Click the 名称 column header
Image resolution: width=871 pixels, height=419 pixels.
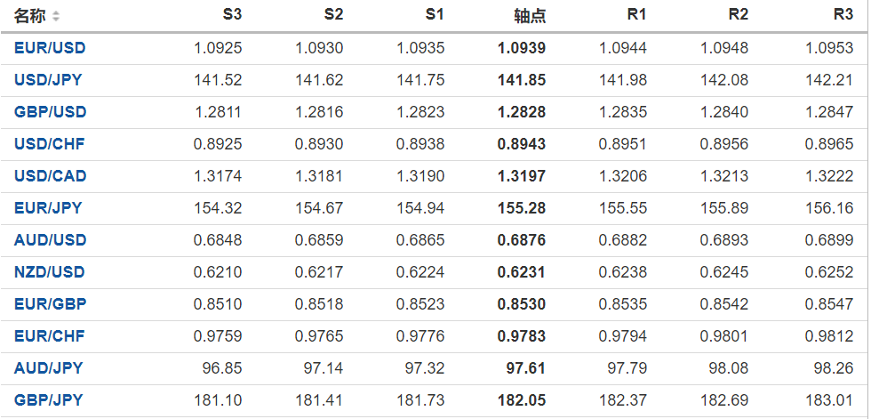(x=30, y=16)
